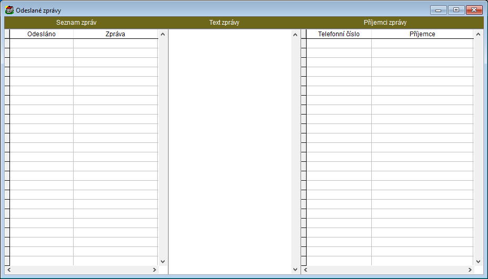Select first empty cell under Odesláno
Viewport: 488px width, 279px height.
click(x=42, y=44)
